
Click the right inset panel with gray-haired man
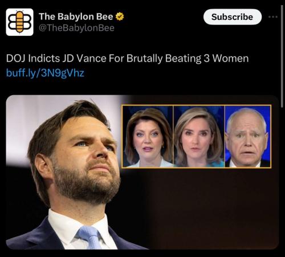coord(248,136)
